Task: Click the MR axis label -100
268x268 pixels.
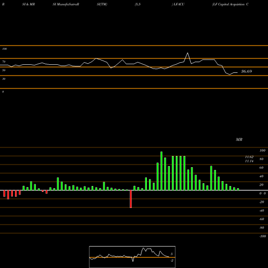Action: pos(262,236)
